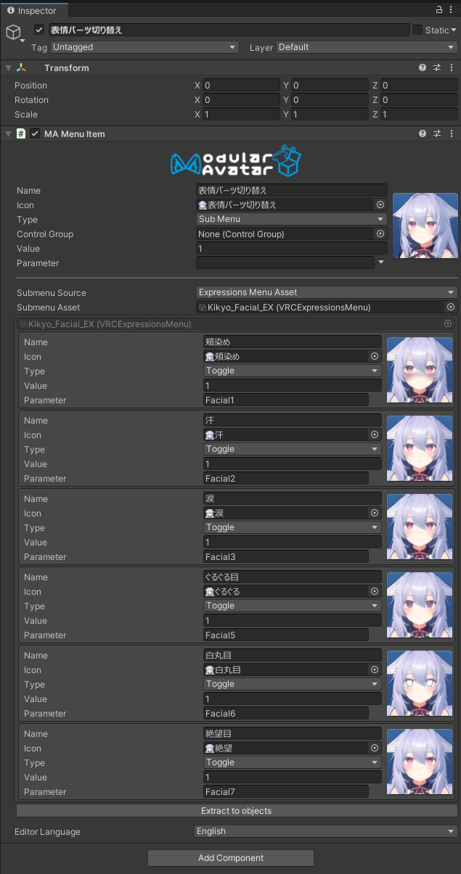Open Type dropdown for 白丸目 entry
Viewport: 461px width, 874px height.
pyautogui.click(x=293, y=684)
